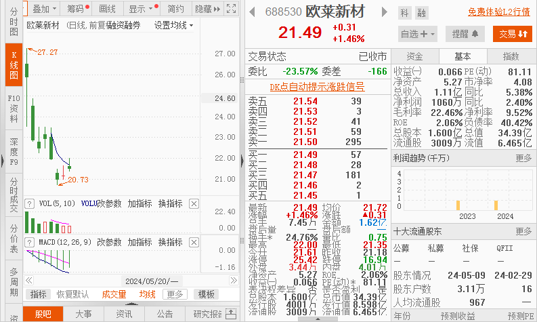
Task: Open help for the VOL indicator
Action: click(29, 204)
